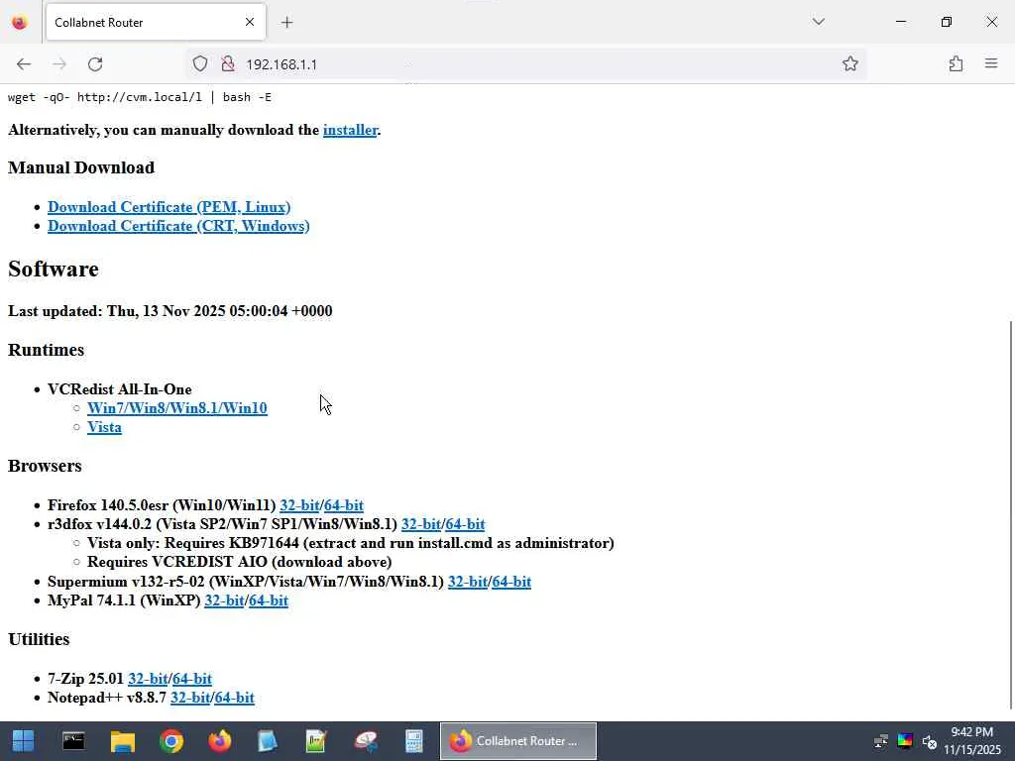Open the network tray icon

(x=880, y=741)
